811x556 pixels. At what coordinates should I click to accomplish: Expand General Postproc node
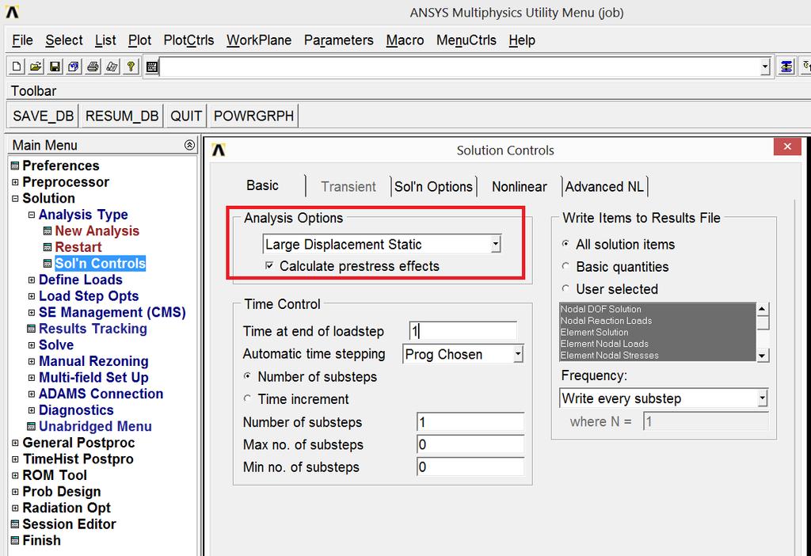(15, 443)
